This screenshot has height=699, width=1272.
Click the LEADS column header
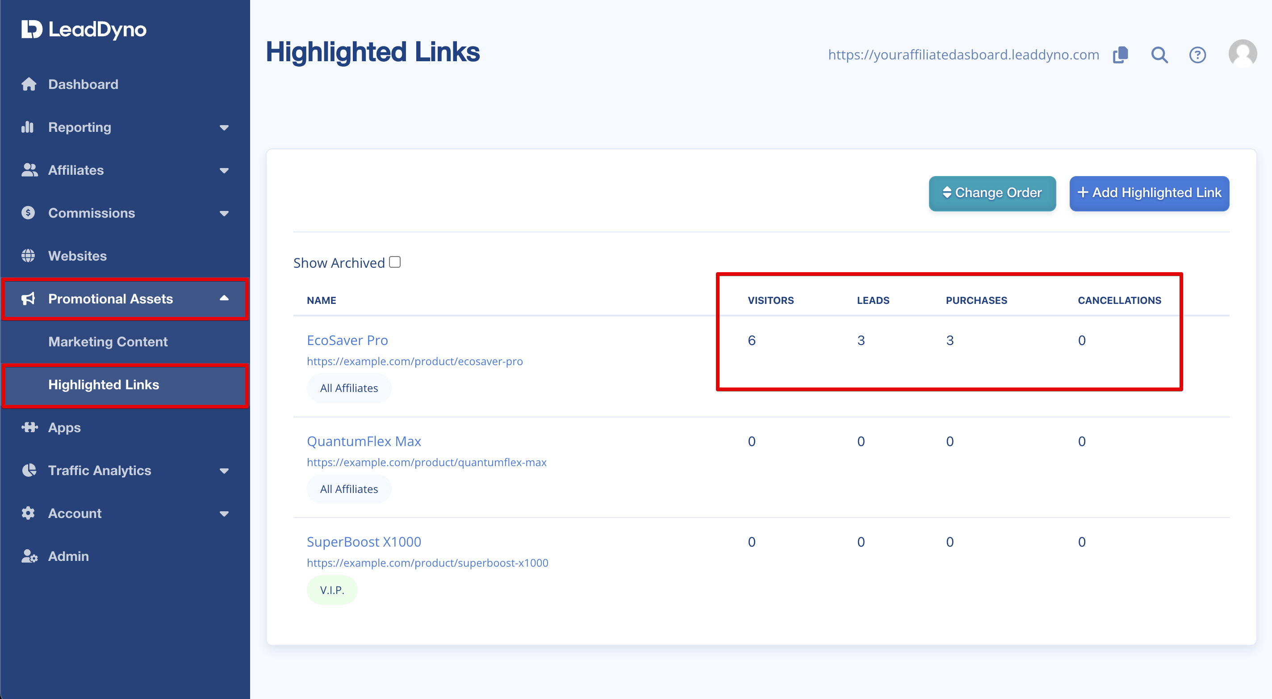tap(873, 300)
